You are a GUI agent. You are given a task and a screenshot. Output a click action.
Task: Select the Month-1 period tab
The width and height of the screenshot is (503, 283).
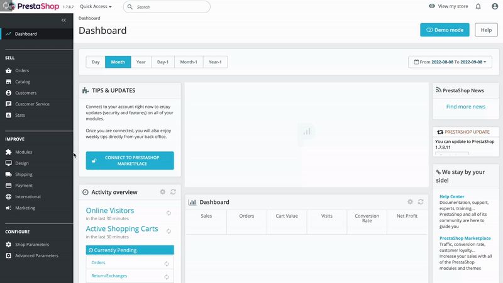[189, 62]
